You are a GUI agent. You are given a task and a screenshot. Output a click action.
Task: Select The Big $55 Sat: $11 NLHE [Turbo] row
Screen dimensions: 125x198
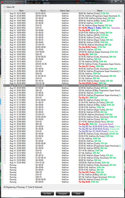63,131
